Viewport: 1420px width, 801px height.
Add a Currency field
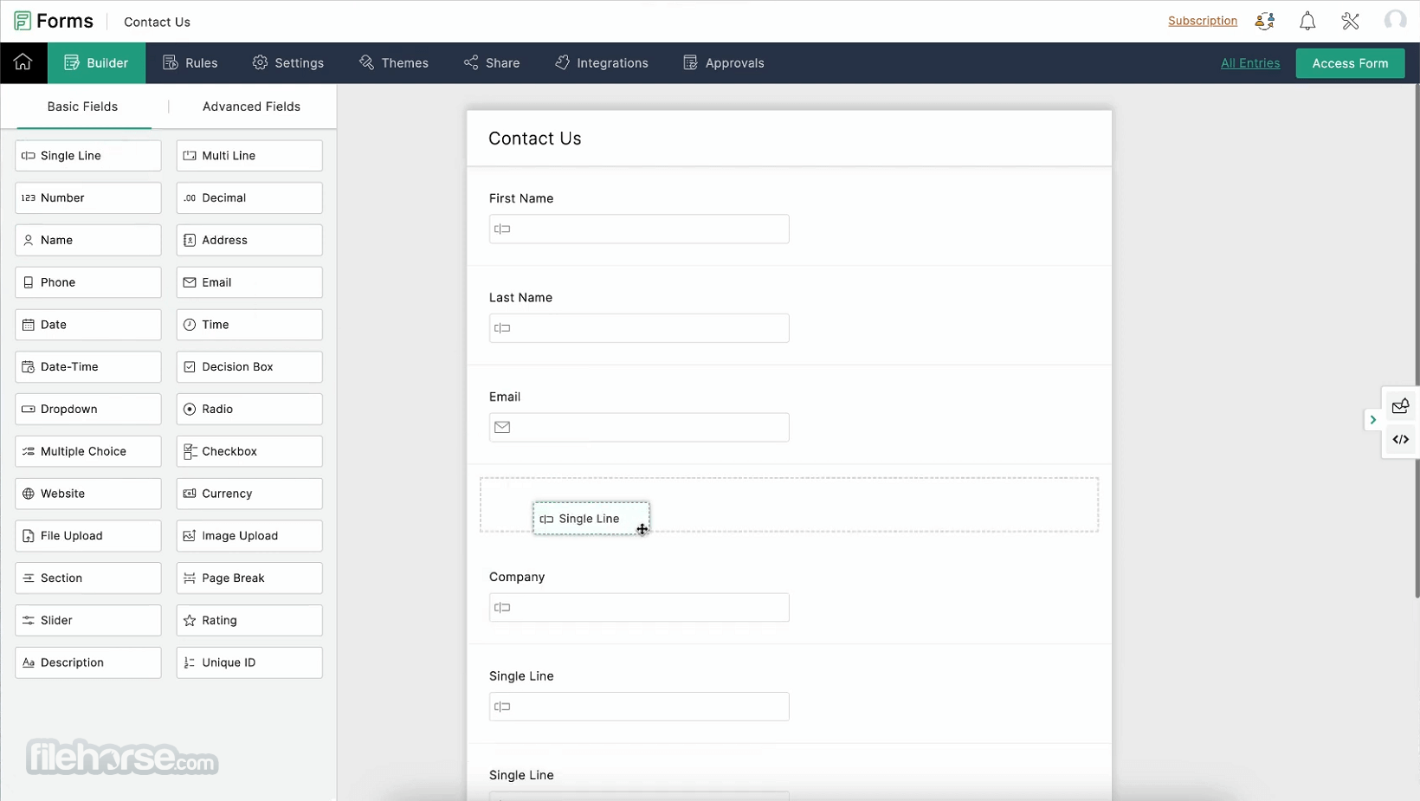pyautogui.click(x=249, y=494)
